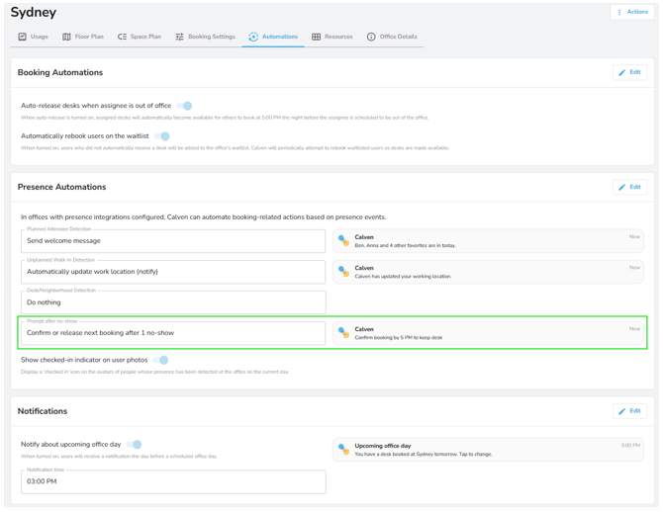The image size is (663, 512).
Task: Click the Space Plan icon
Action: point(122,37)
